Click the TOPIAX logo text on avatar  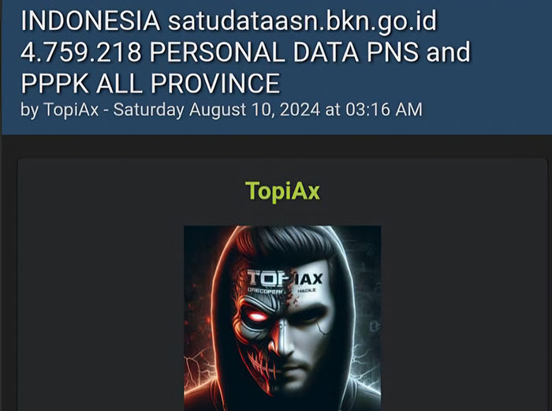(285, 278)
